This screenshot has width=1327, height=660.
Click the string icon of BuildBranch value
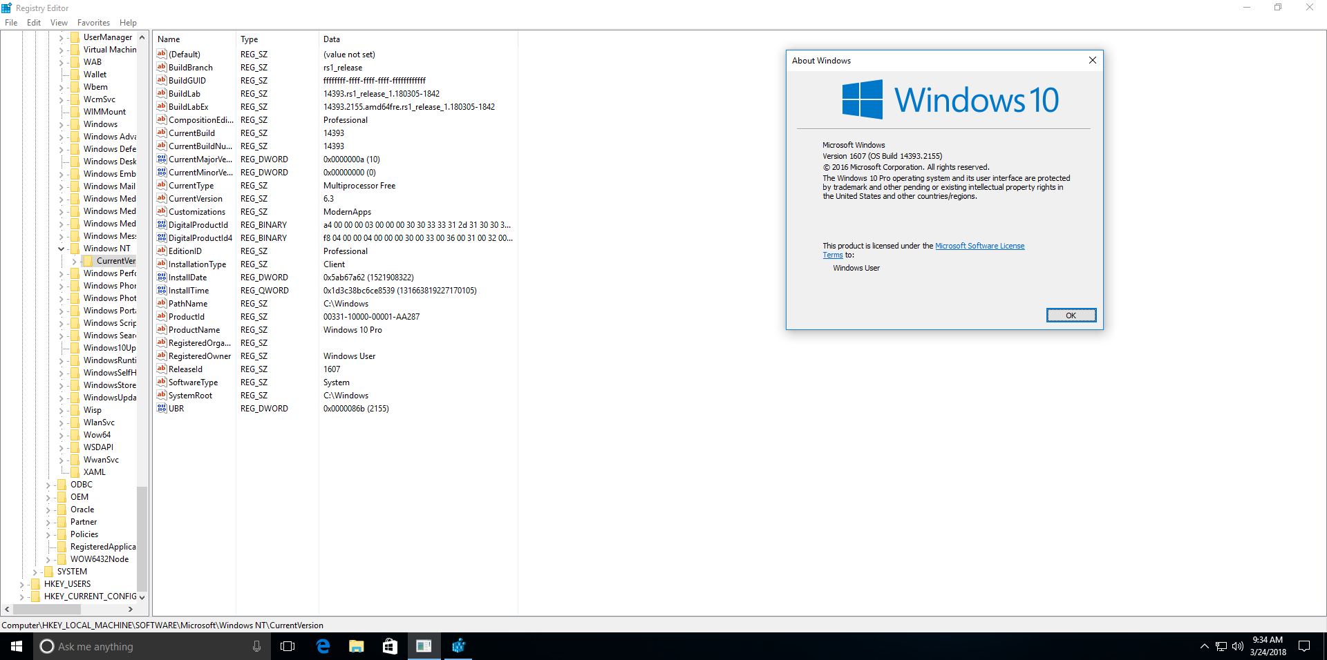(x=162, y=67)
